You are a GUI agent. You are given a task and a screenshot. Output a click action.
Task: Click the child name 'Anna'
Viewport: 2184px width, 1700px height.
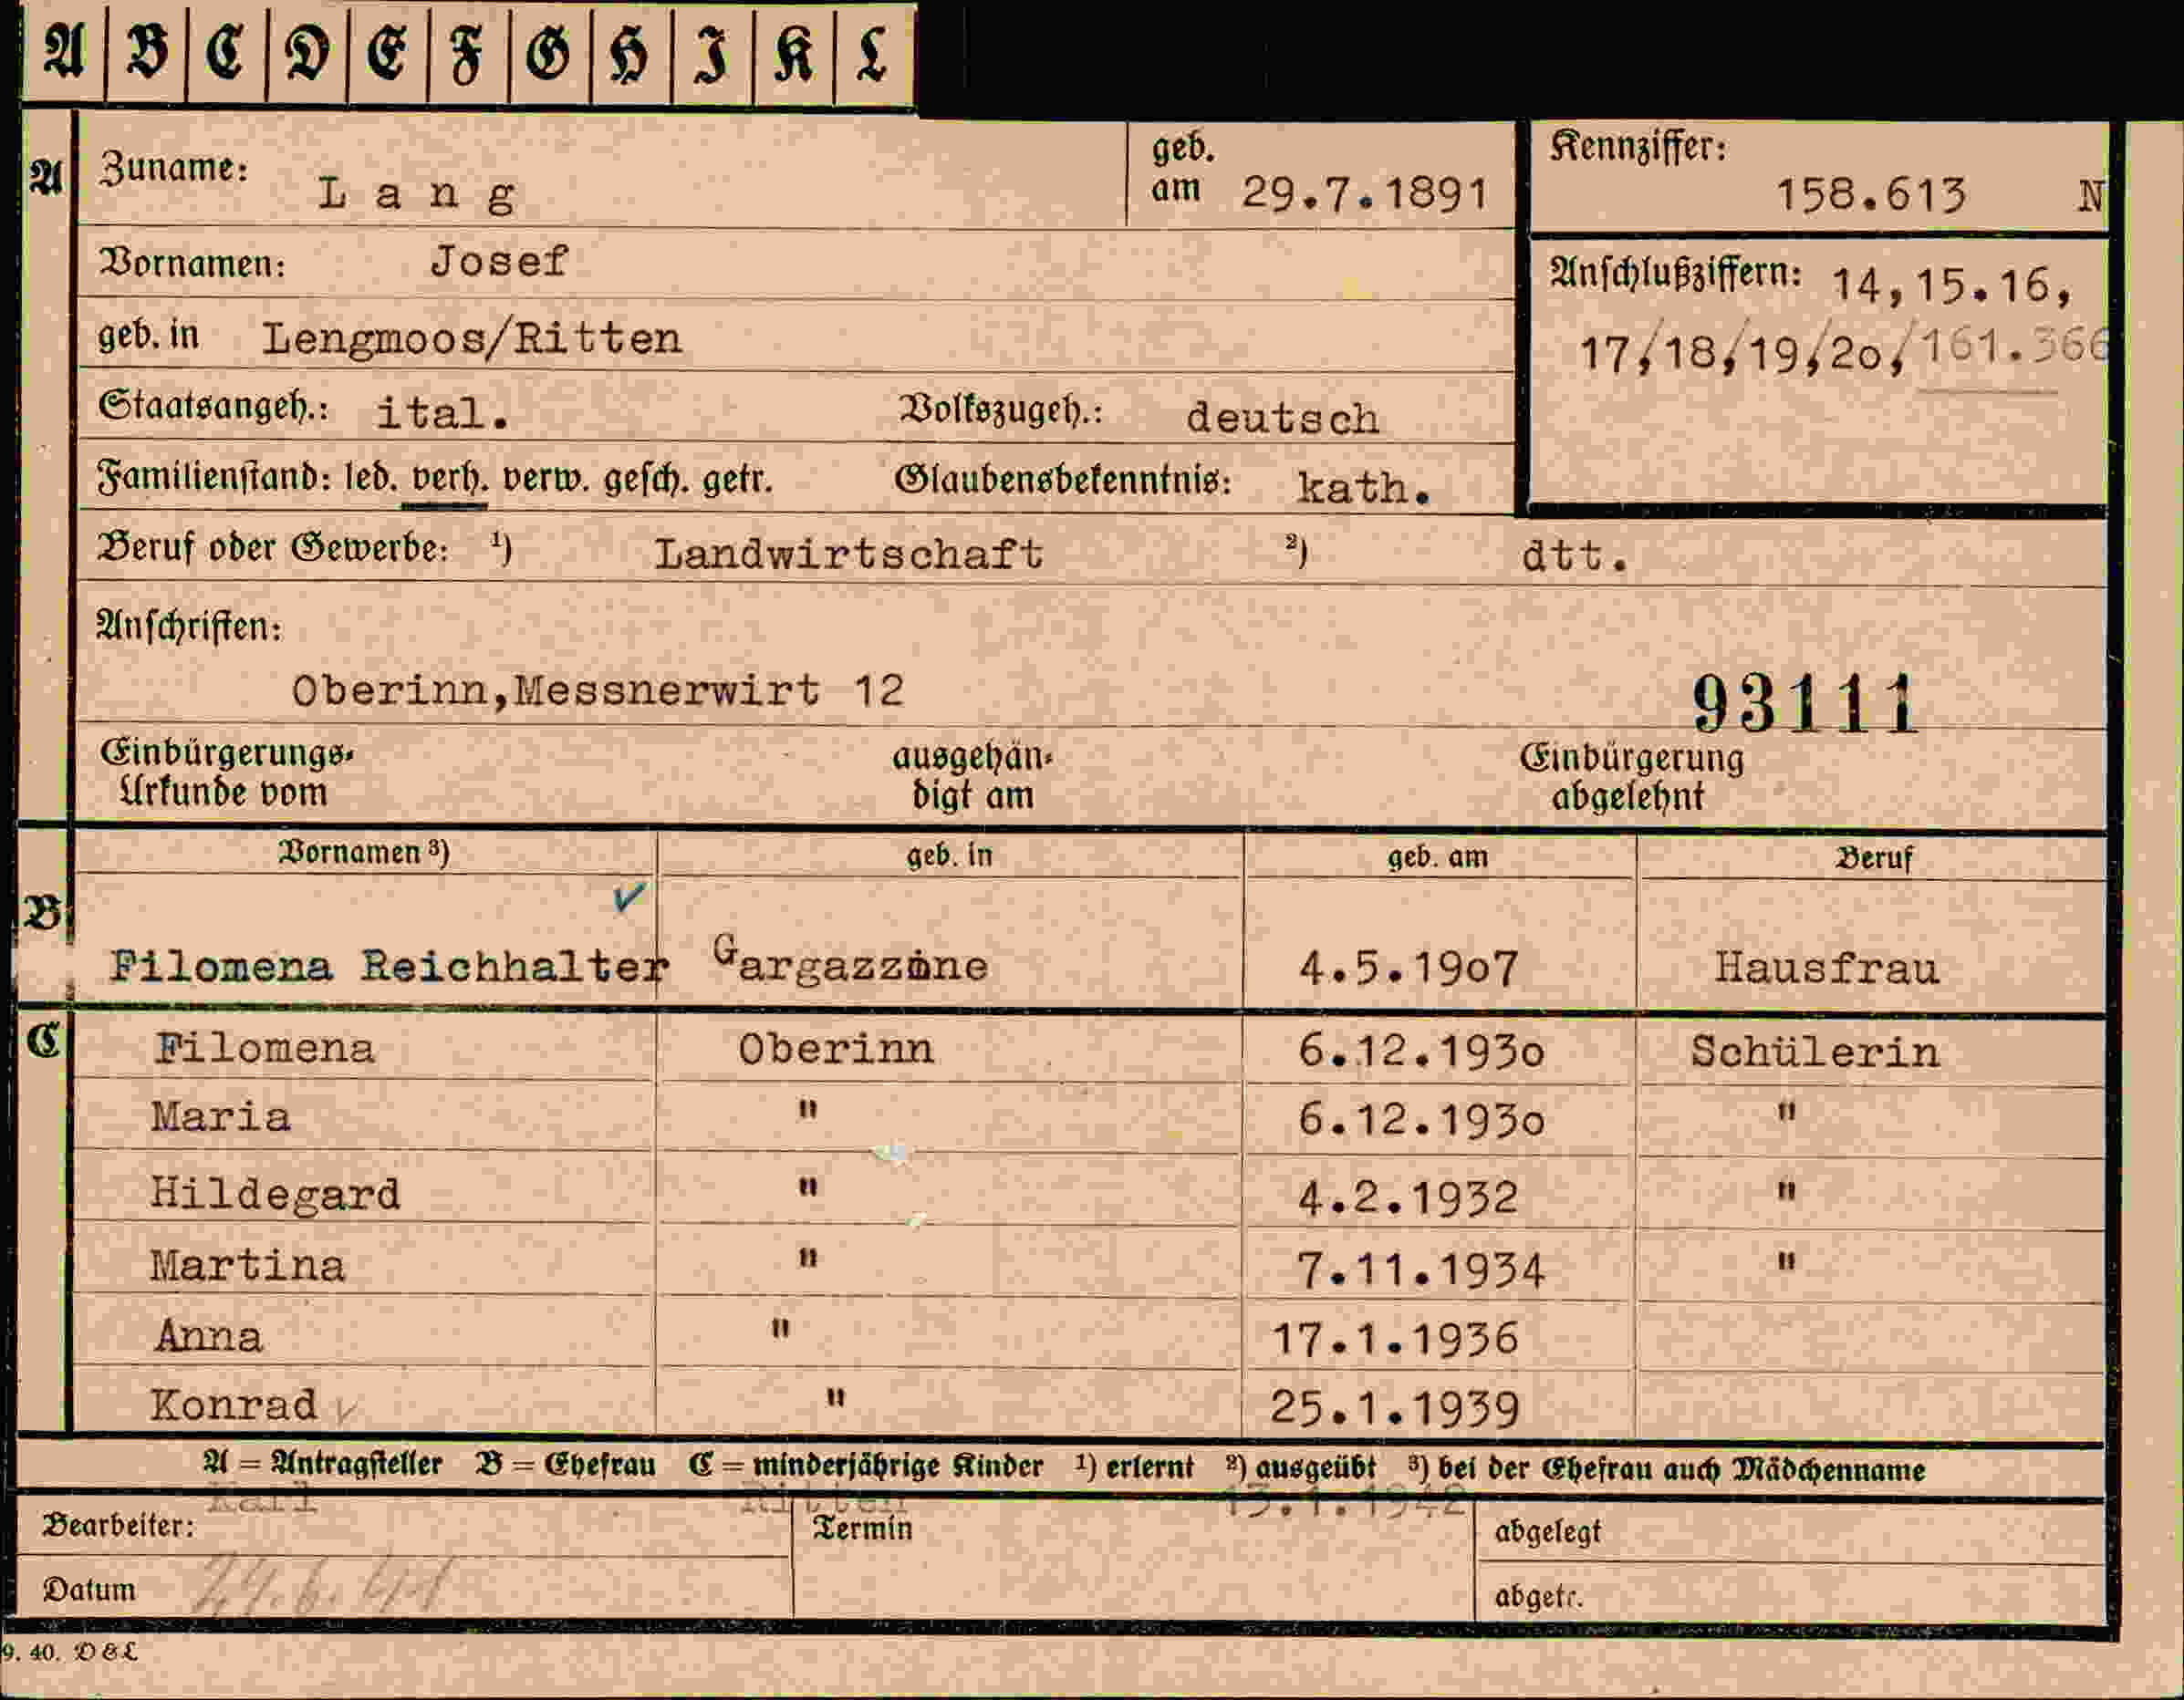209,1337
